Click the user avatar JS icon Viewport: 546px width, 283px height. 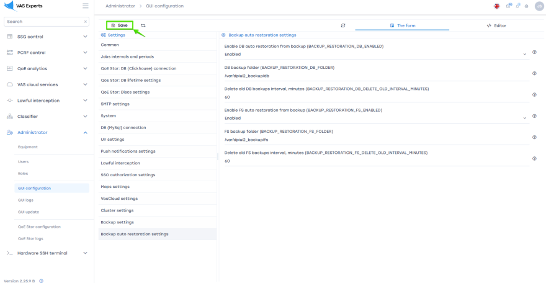[539, 6]
